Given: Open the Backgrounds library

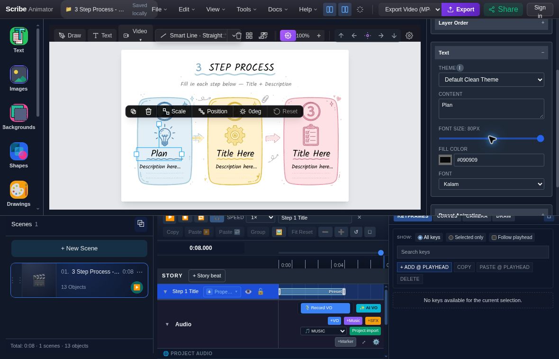Looking at the screenshot, I should [x=18, y=117].
